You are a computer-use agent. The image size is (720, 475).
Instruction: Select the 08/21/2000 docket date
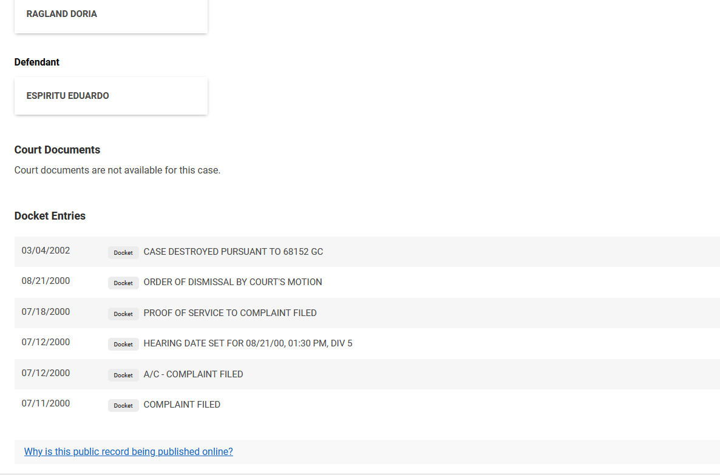pos(46,281)
